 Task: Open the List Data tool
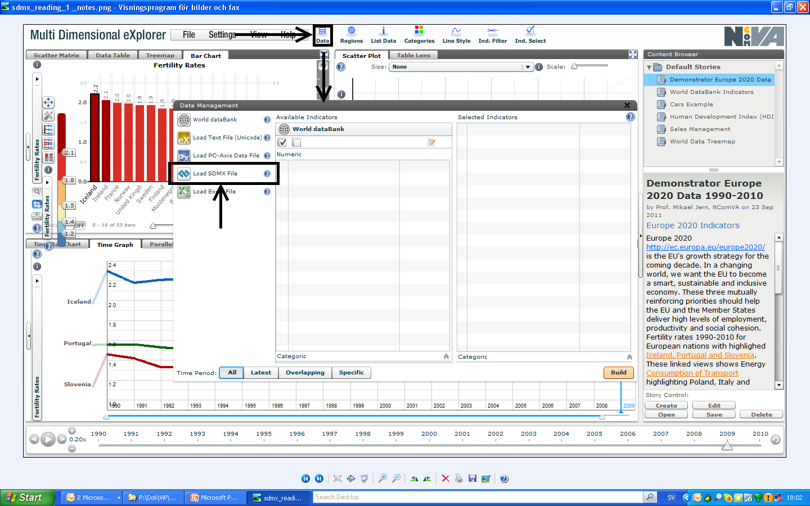(383, 35)
